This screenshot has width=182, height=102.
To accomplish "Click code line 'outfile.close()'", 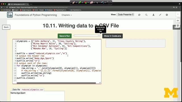I will coord(26,78).
